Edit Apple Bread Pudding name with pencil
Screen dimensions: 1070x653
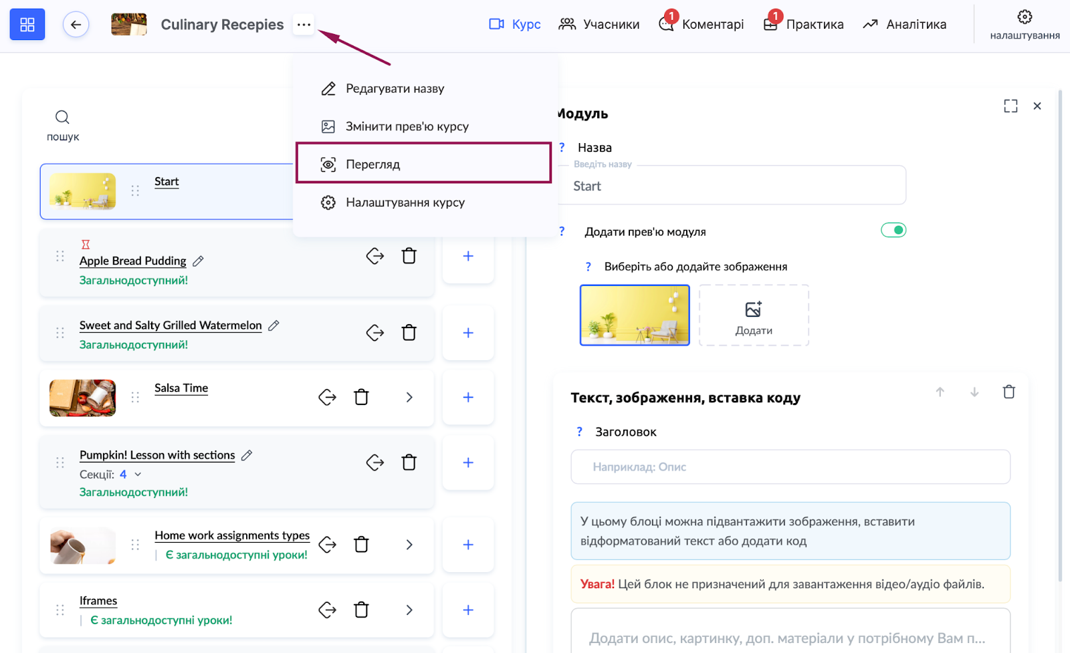198,261
